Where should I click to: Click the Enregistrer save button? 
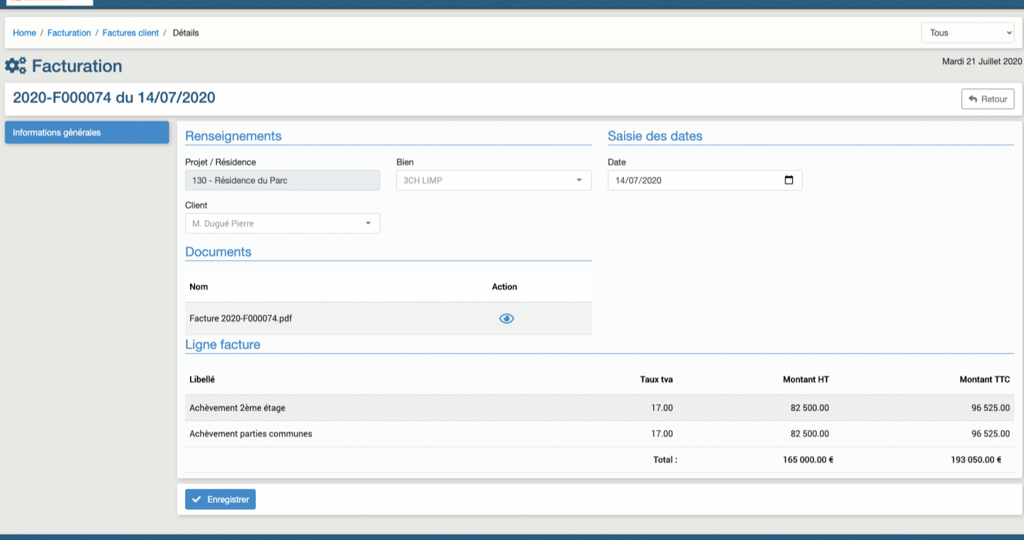pyautogui.click(x=220, y=500)
